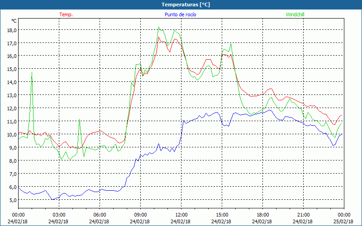The image size is (362, 226).
Task: Select the red 'Temp.' legend label
Action: 66,14
